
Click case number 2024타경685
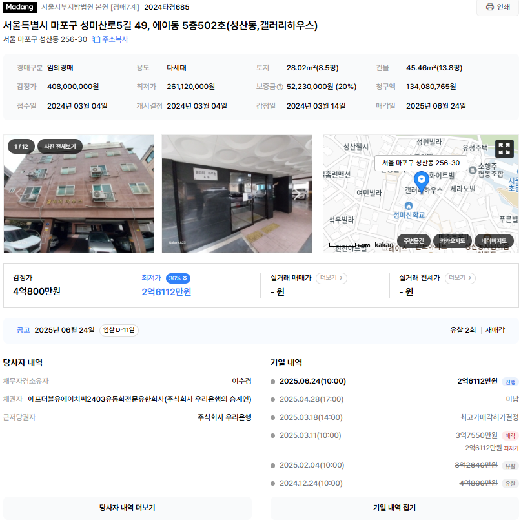(167, 7)
